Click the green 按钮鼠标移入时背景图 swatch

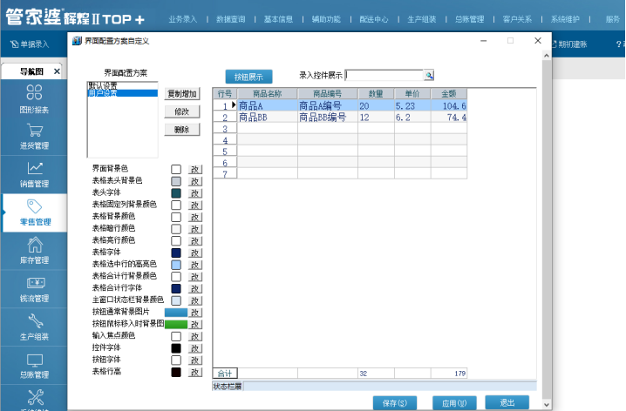176,325
